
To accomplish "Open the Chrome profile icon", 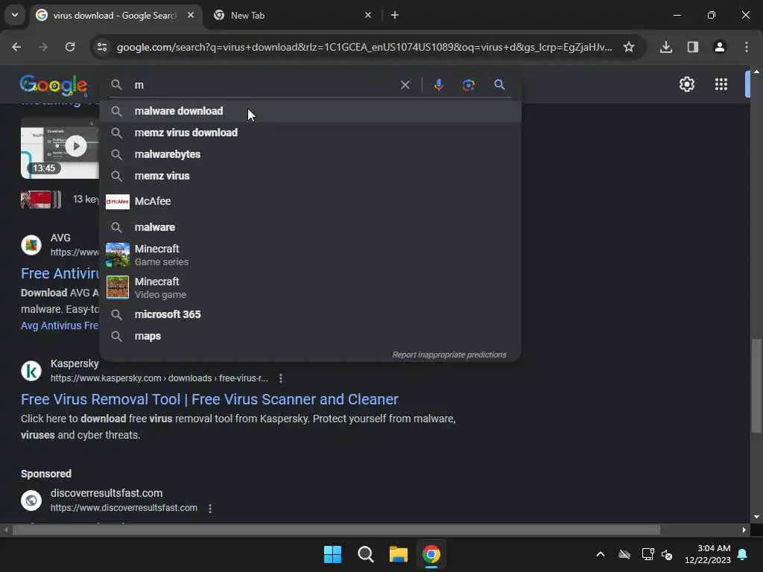I will pyautogui.click(x=720, y=47).
